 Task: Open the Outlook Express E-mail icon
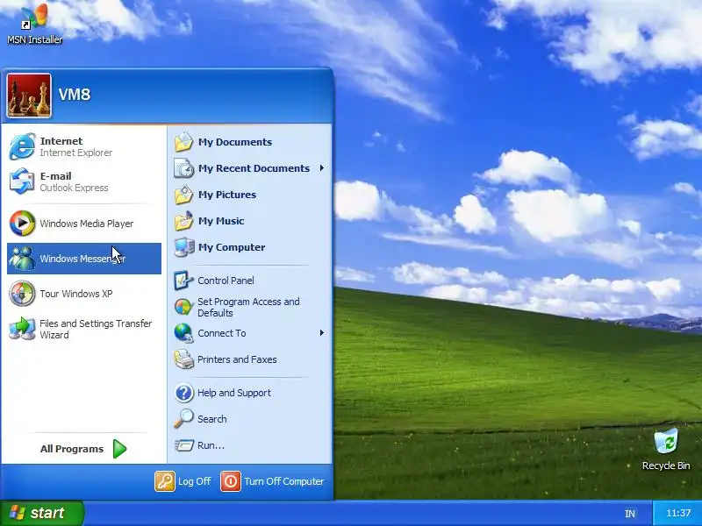[22, 181]
